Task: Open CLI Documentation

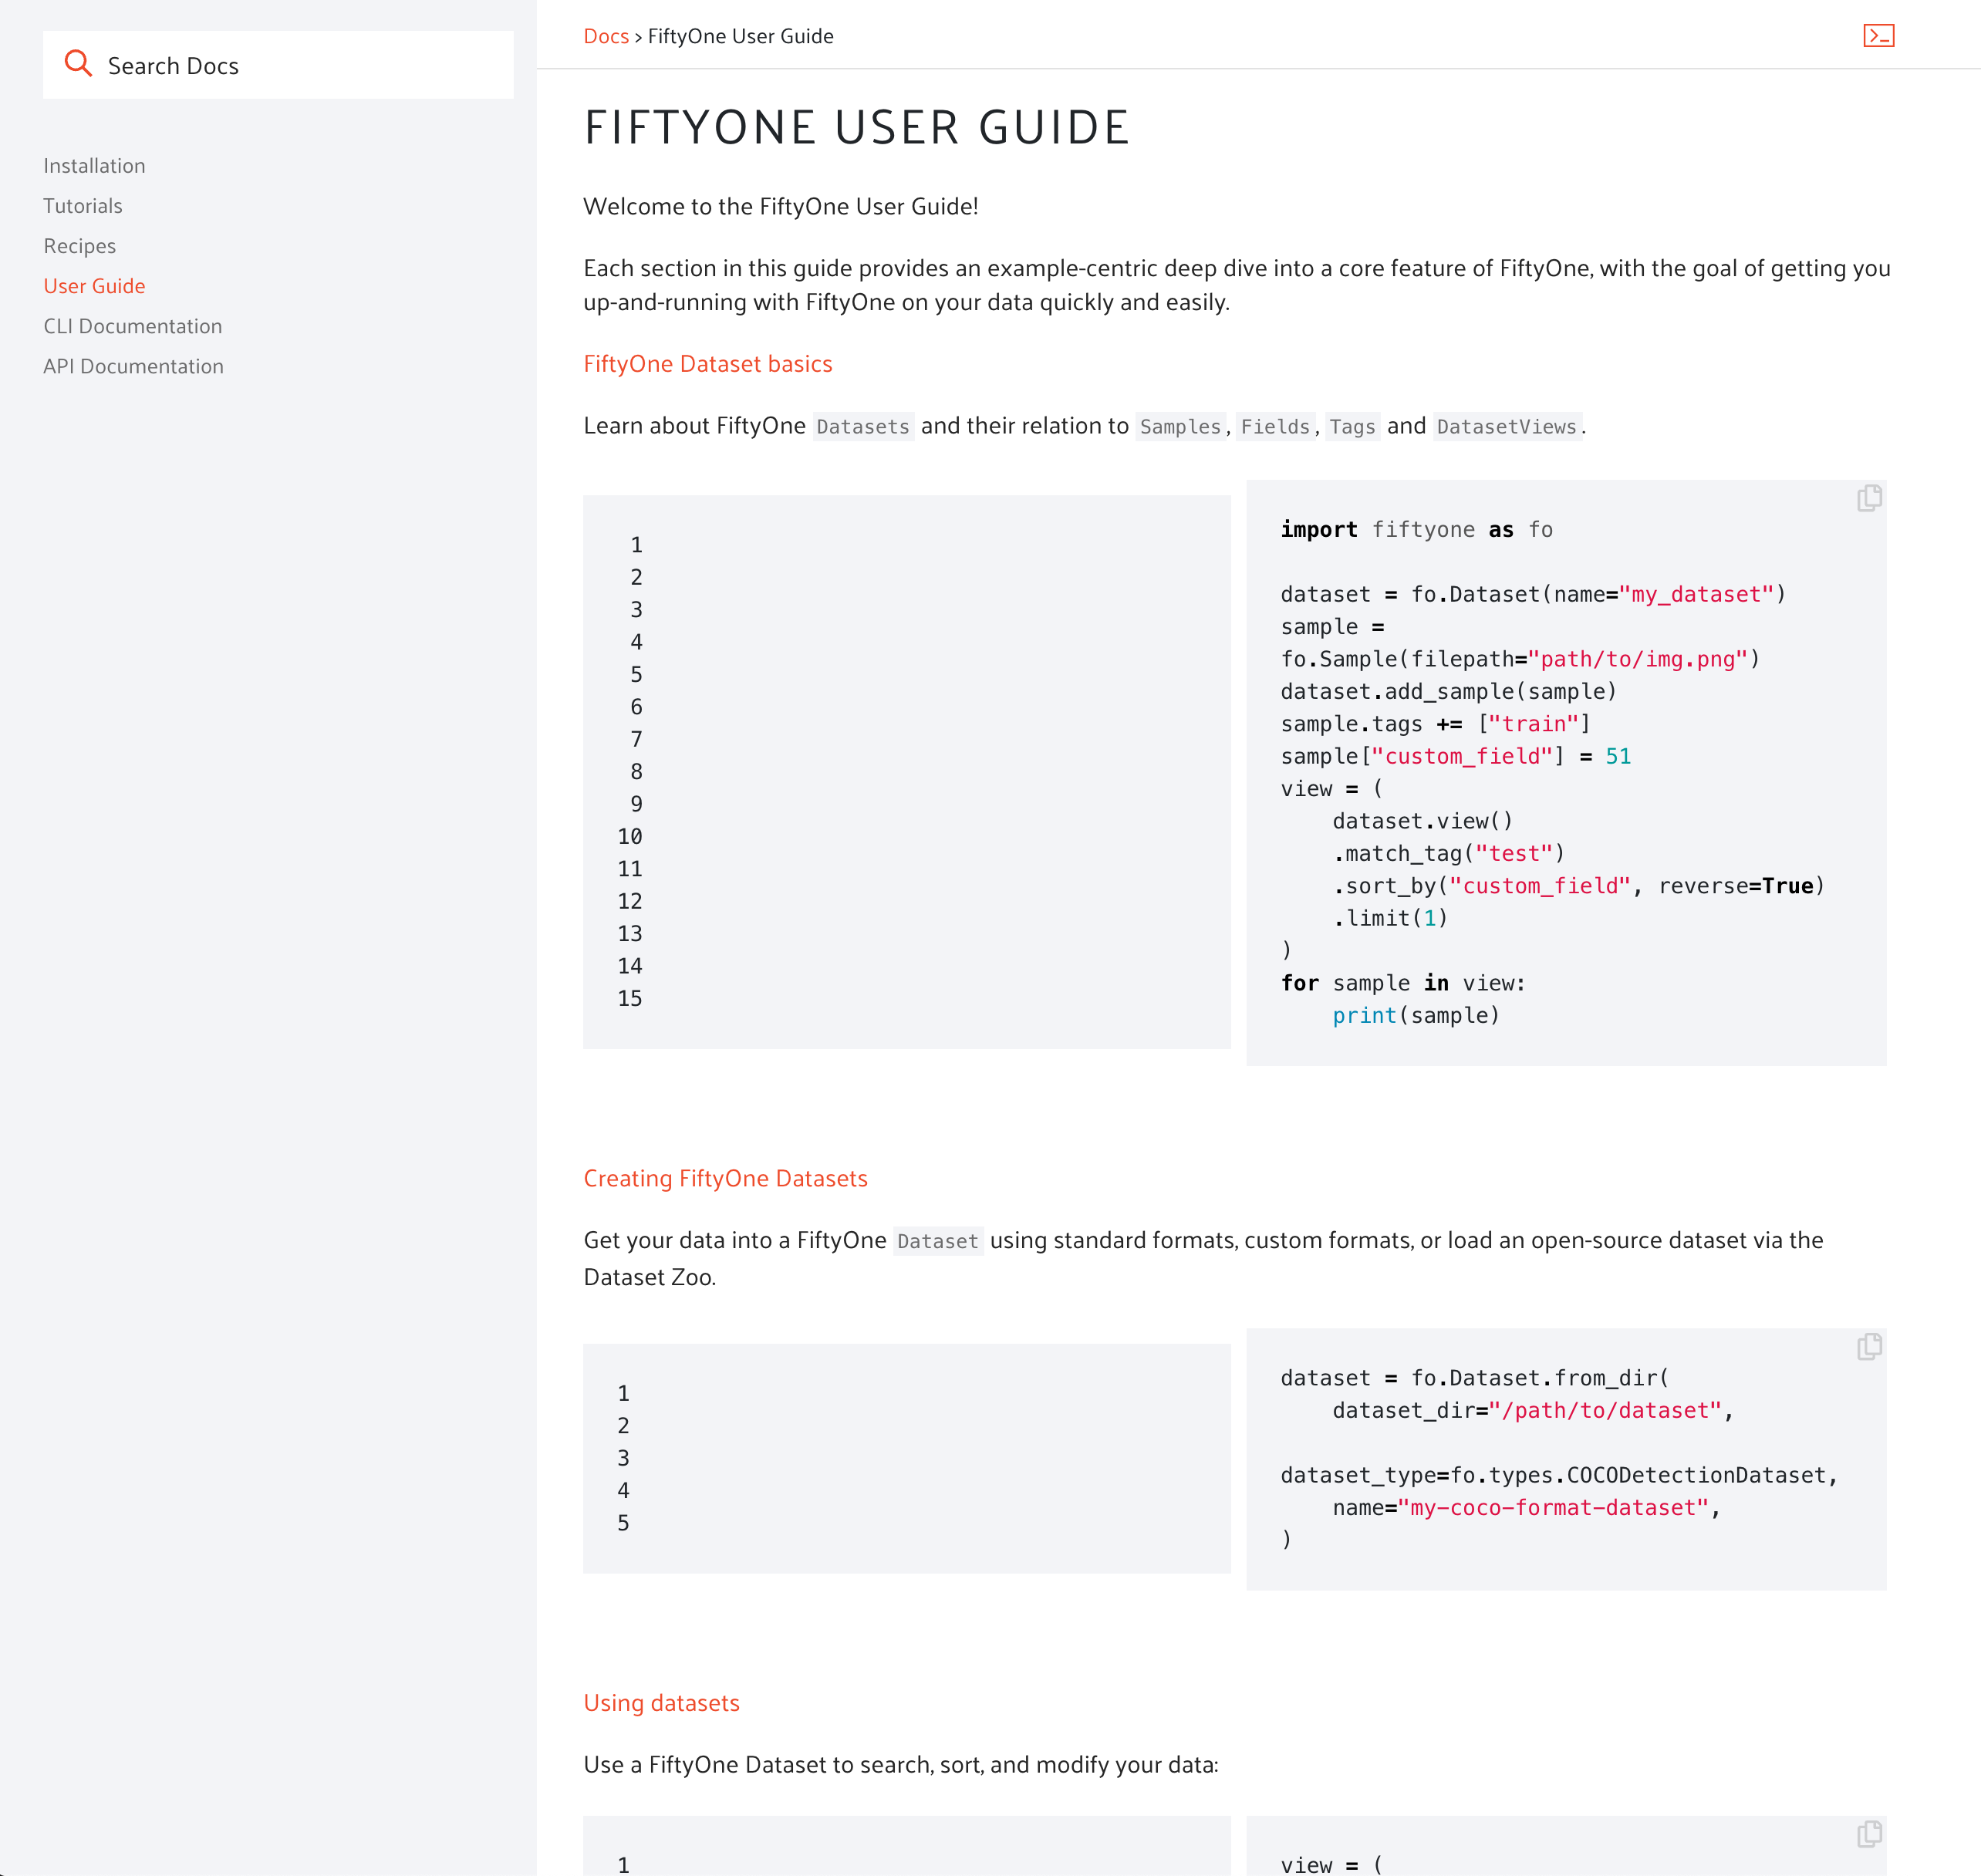Action: click(x=132, y=326)
